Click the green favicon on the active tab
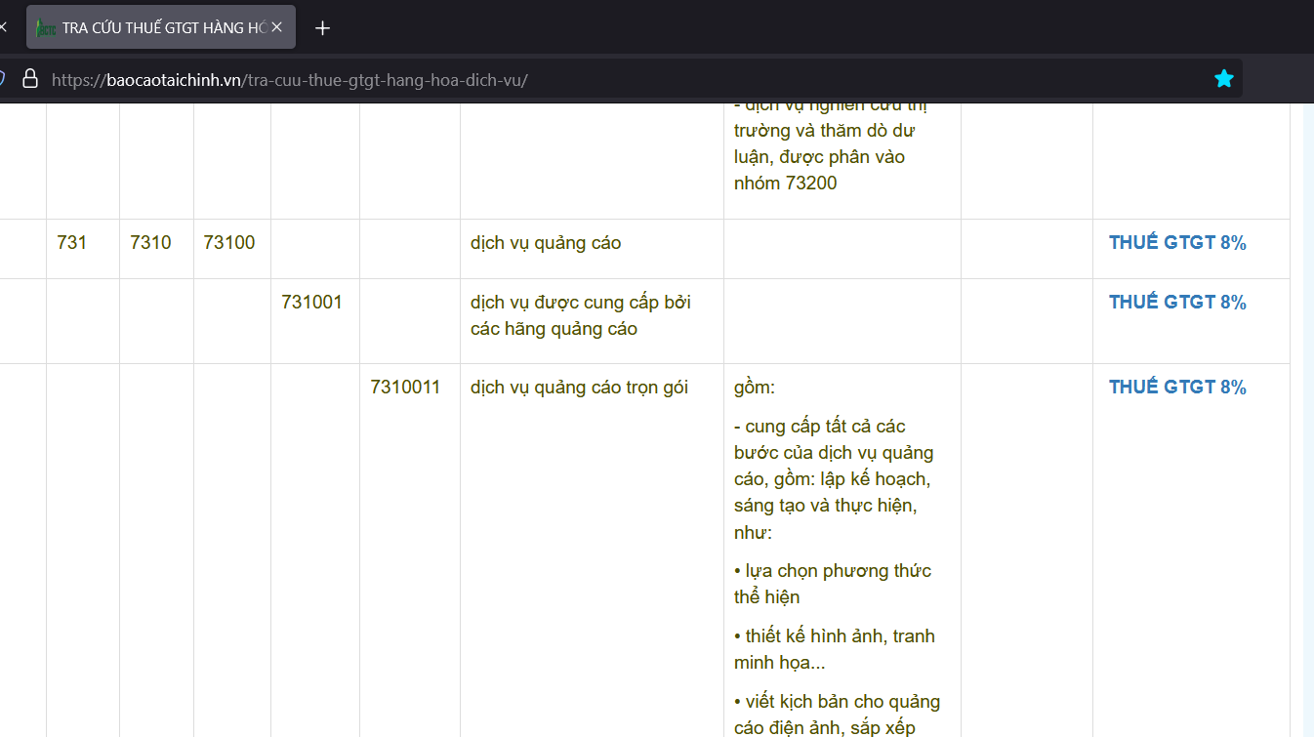This screenshot has width=1314, height=737. (45, 28)
